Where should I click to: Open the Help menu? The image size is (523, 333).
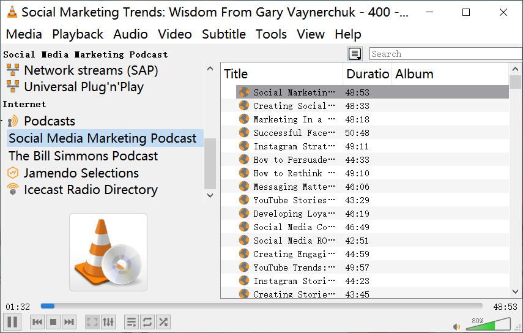[x=348, y=34]
